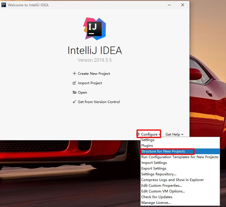
Task: Open the Configure dropdown
Action: click(x=149, y=134)
